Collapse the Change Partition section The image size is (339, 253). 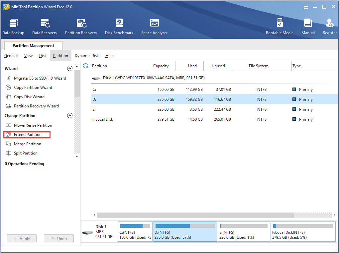tap(69, 115)
